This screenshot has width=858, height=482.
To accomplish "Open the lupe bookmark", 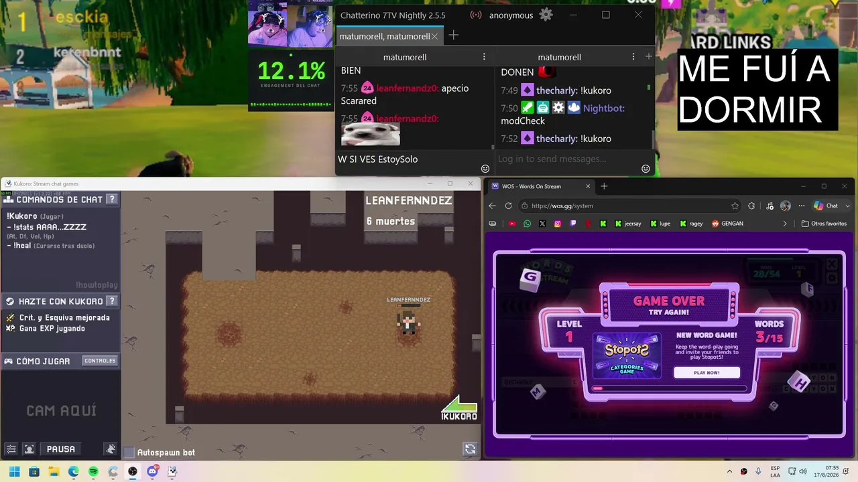I will (661, 224).
